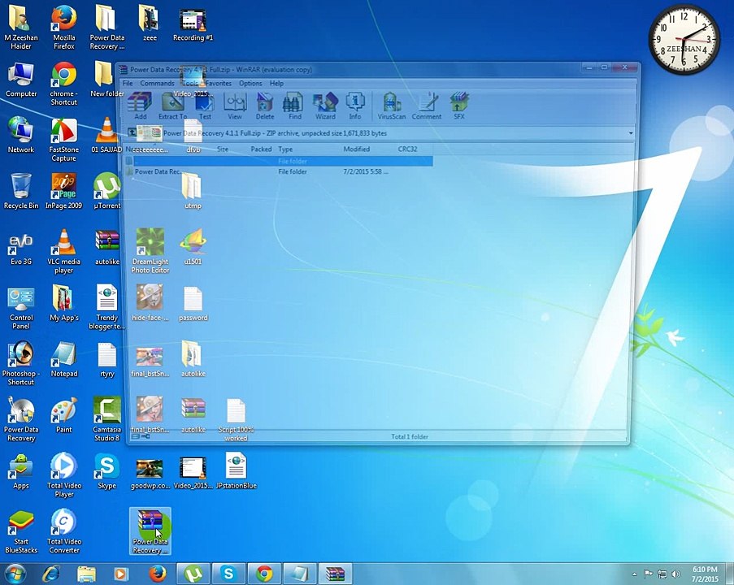734x585 pixels.
Task: Select the InPage 2009 desktop icon
Action: pos(64,191)
